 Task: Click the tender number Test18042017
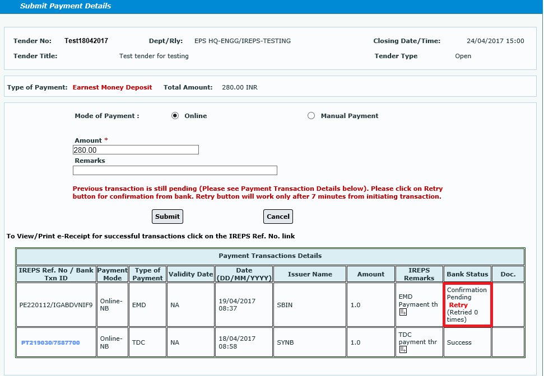(x=86, y=41)
